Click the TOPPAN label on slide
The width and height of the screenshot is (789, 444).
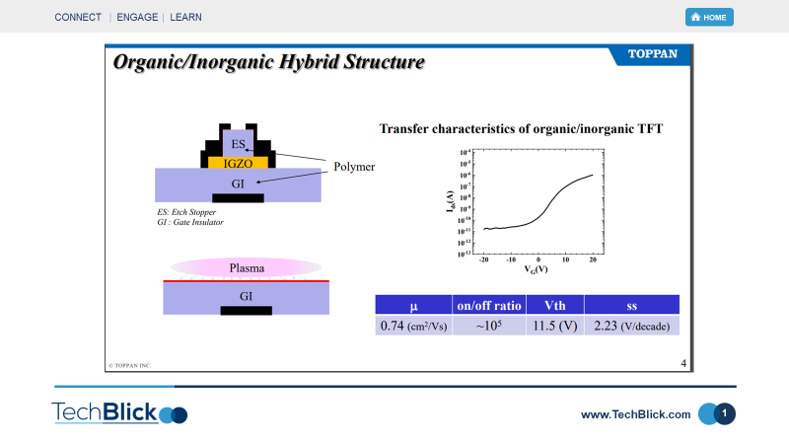tap(653, 54)
